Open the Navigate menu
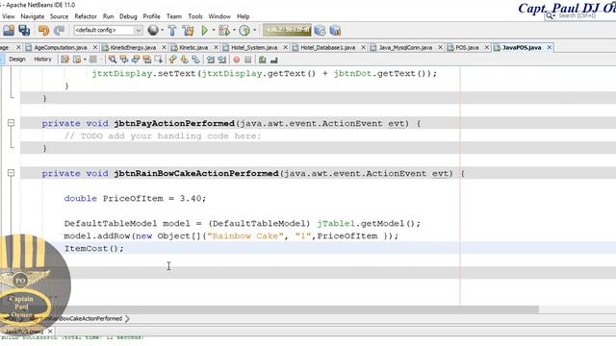The image size is (616, 346). coord(32,16)
